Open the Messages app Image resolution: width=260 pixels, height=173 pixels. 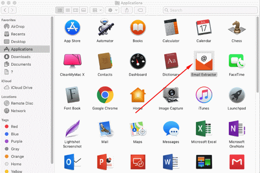click(x=171, y=129)
